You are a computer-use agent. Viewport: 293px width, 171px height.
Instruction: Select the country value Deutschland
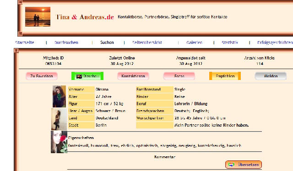click(107, 118)
